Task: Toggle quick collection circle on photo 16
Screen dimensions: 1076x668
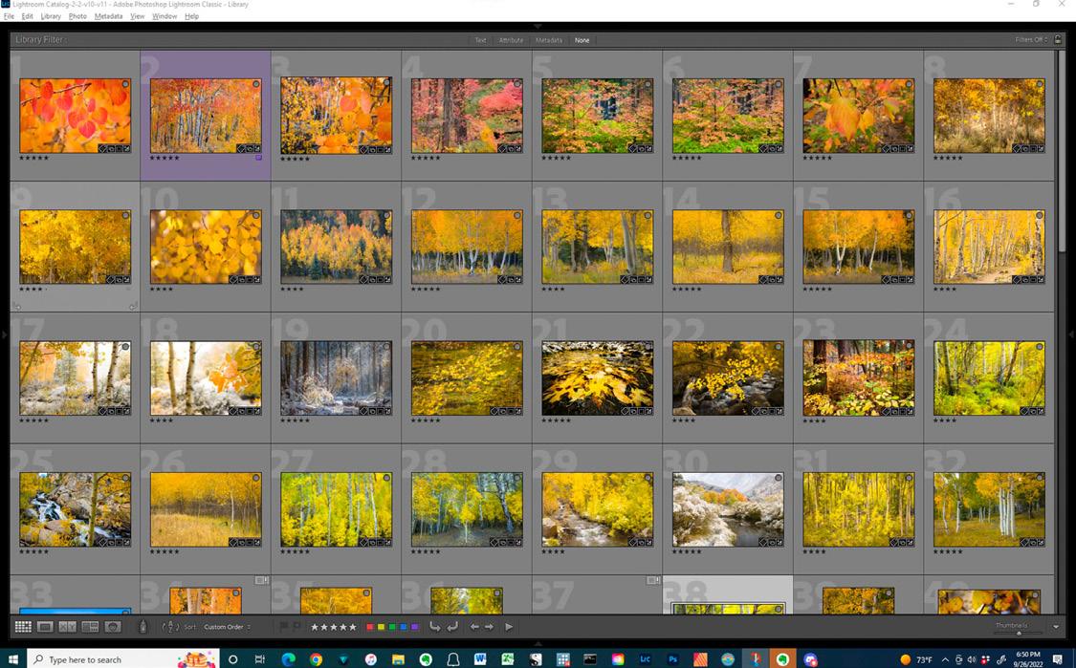Action: (x=1039, y=215)
